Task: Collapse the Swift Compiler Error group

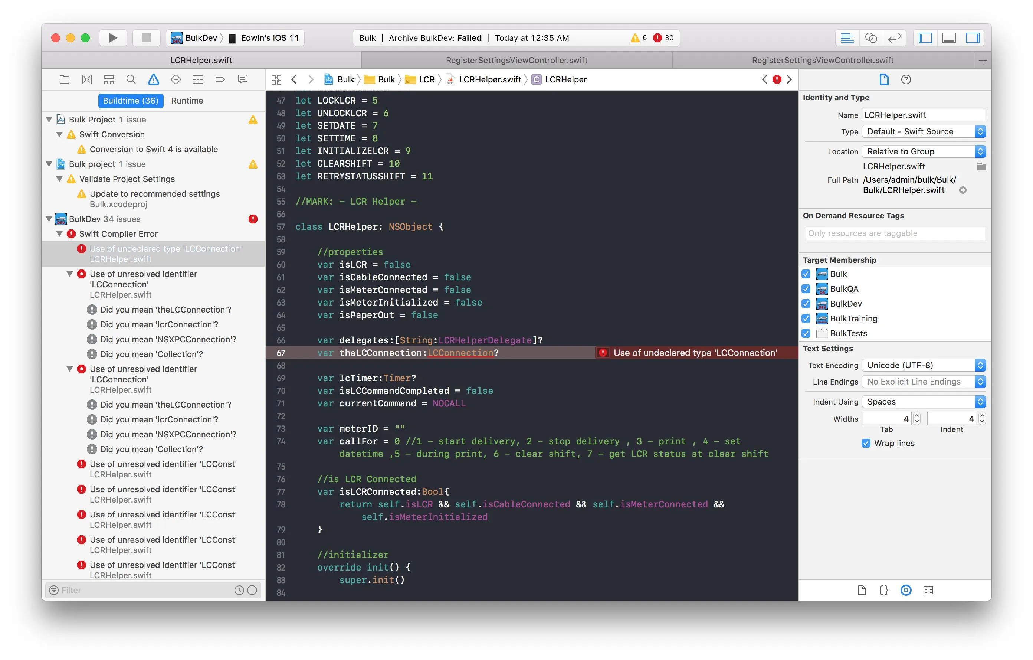Action: (x=60, y=234)
